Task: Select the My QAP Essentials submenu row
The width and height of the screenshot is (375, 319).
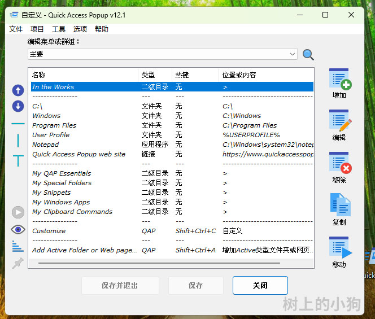Action: pos(62,173)
